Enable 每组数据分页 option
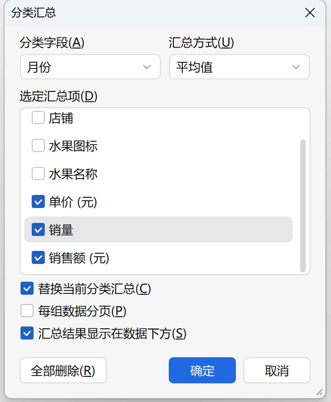The width and height of the screenshot is (331, 402). tap(27, 311)
